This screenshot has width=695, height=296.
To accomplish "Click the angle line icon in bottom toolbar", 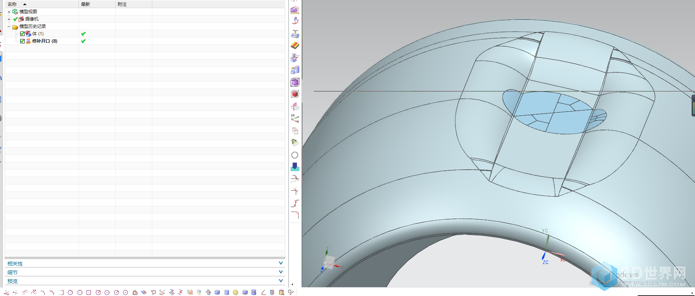I will tap(263, 292).
